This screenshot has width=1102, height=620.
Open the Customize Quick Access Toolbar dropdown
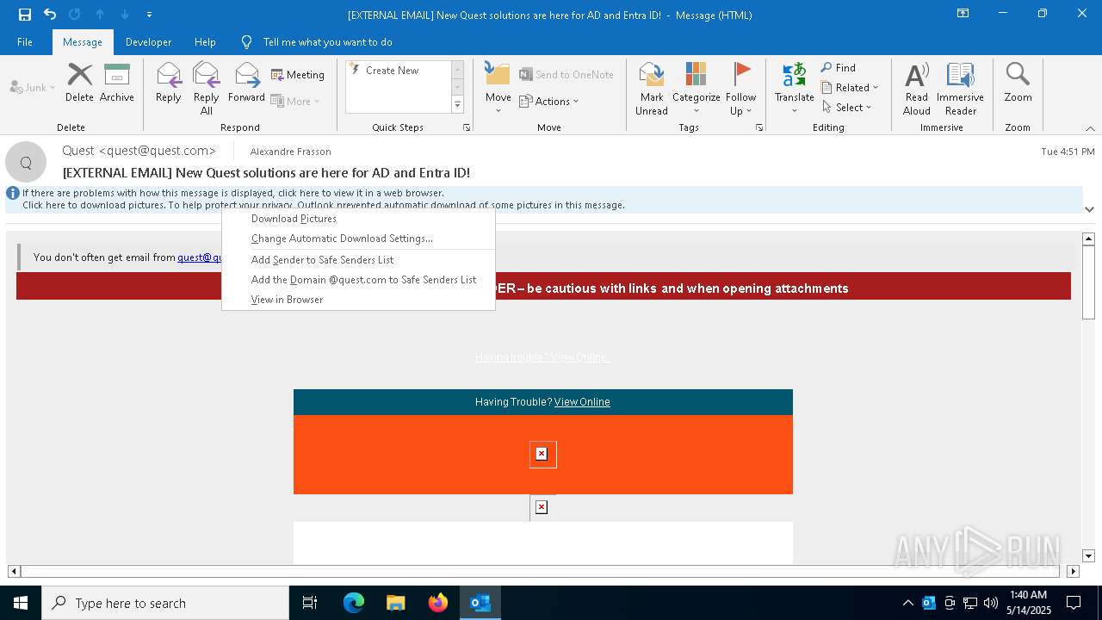[150, 15]
